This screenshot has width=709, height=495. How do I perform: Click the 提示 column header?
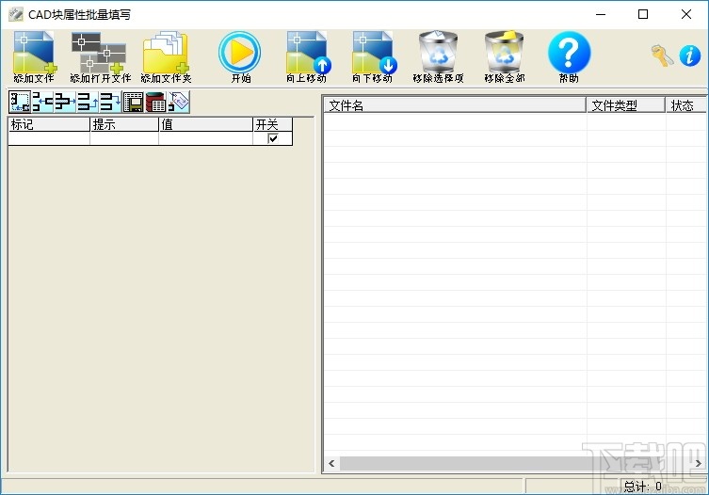tap(124, 124)
